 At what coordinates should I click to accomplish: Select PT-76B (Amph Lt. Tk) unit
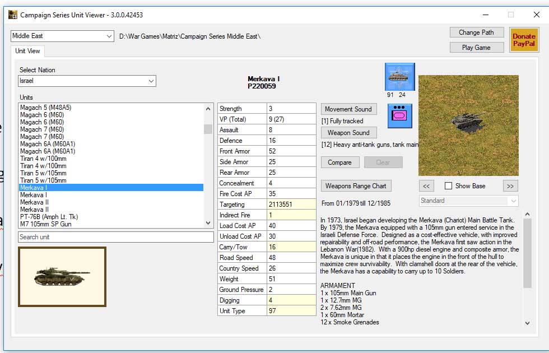click(111, 217)
